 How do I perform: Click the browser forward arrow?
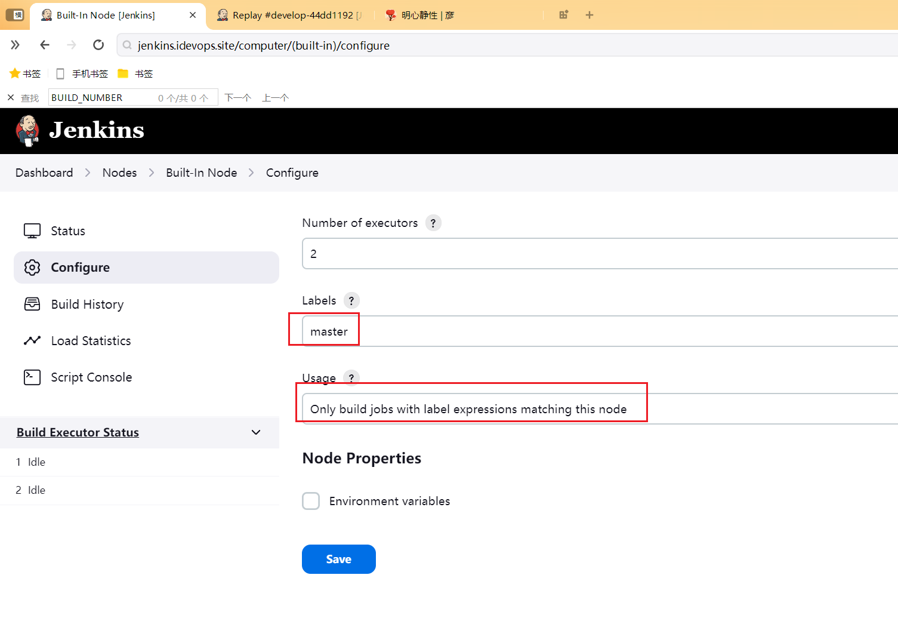[x=72, y=45]
